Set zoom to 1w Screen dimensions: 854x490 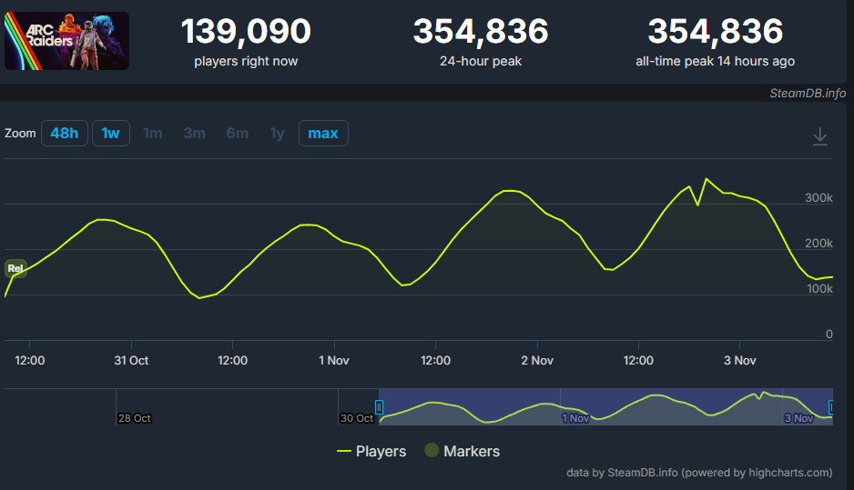(110, 134)
